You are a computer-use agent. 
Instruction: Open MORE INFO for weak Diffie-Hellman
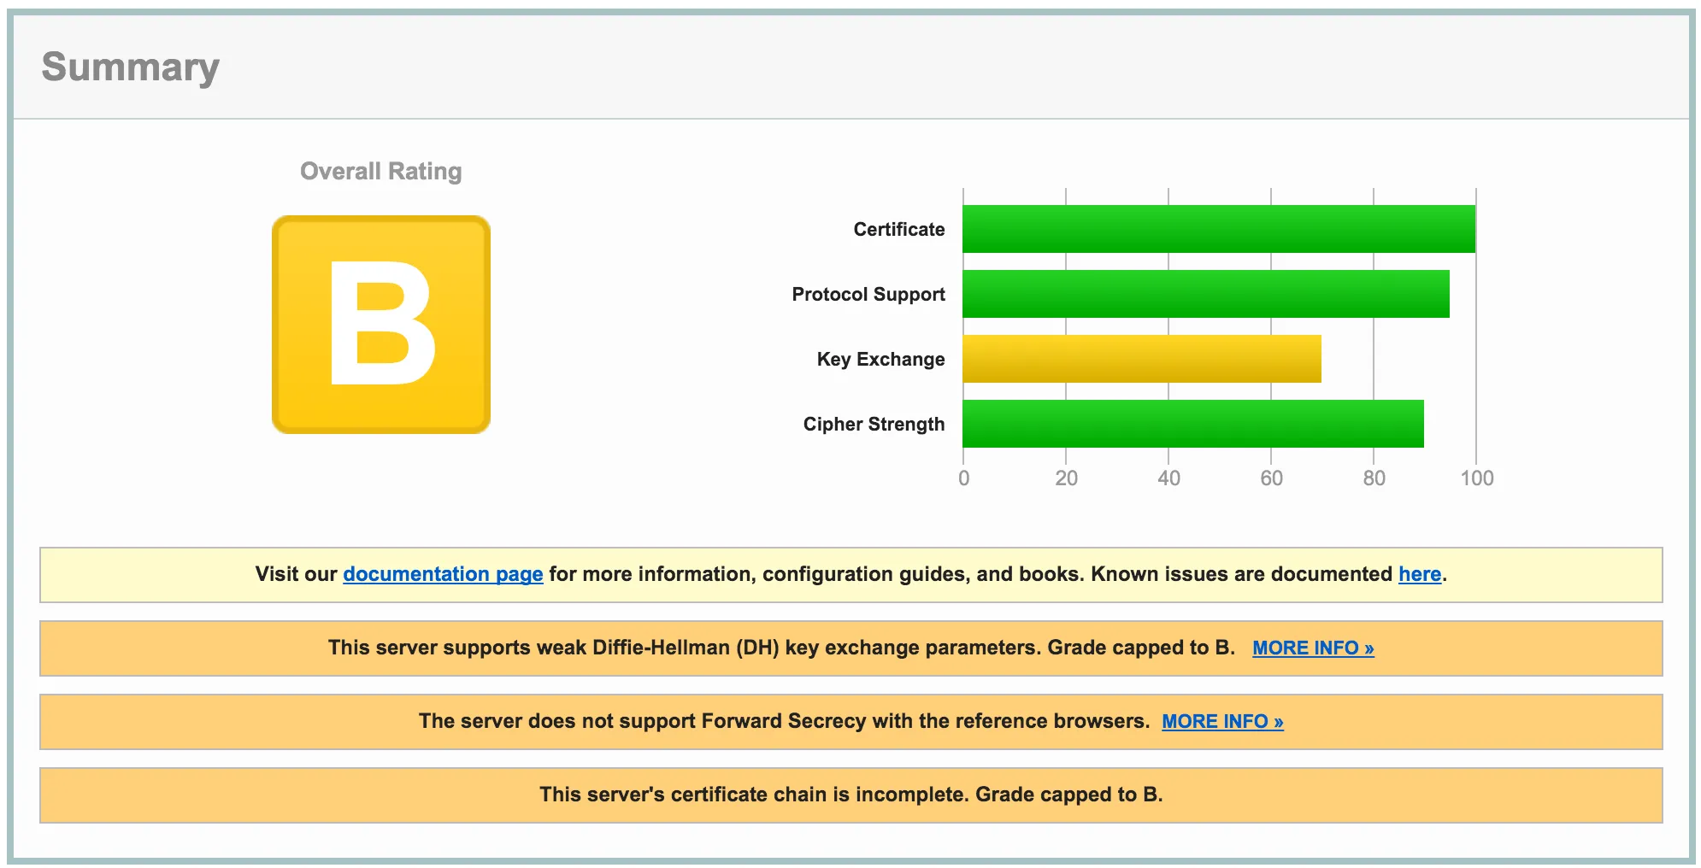tap(1313, 648)
